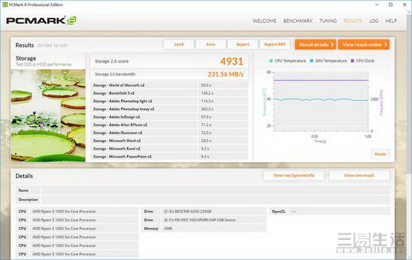Open Result details with arrow button

coord(316,45)
